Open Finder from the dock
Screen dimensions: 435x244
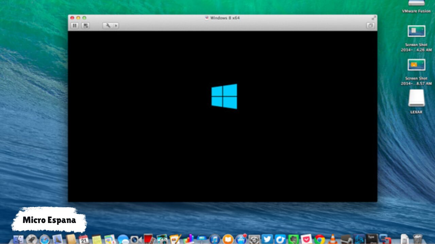pos(18,239)
